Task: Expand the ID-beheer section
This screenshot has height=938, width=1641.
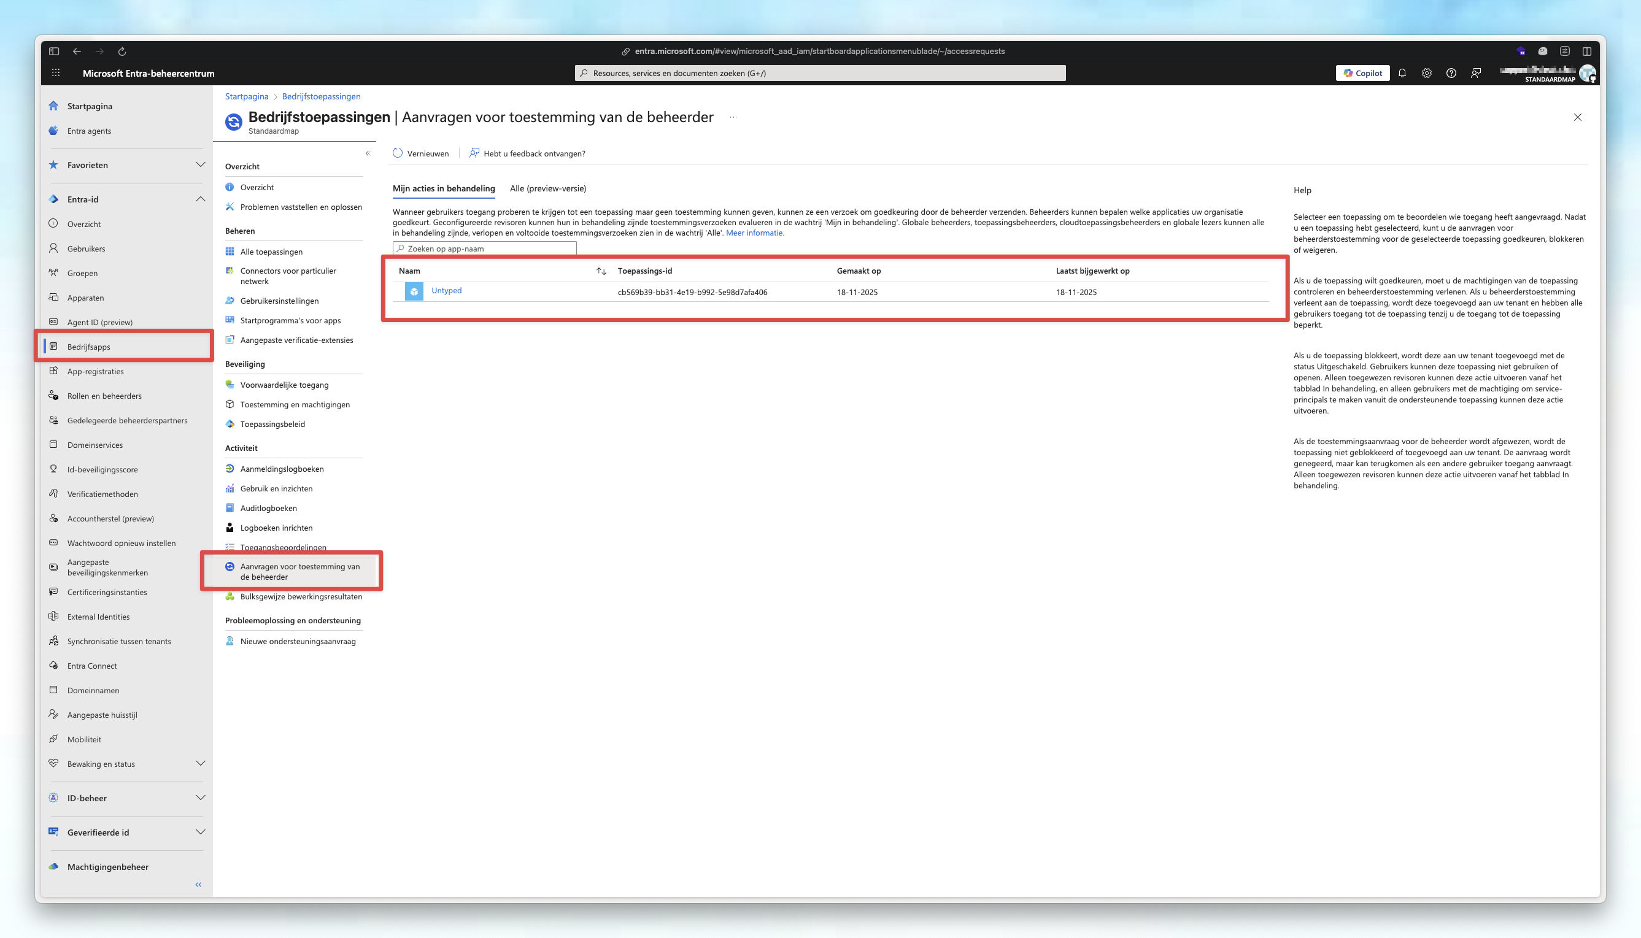Action: pyautogui.click(x=201, y=798)
